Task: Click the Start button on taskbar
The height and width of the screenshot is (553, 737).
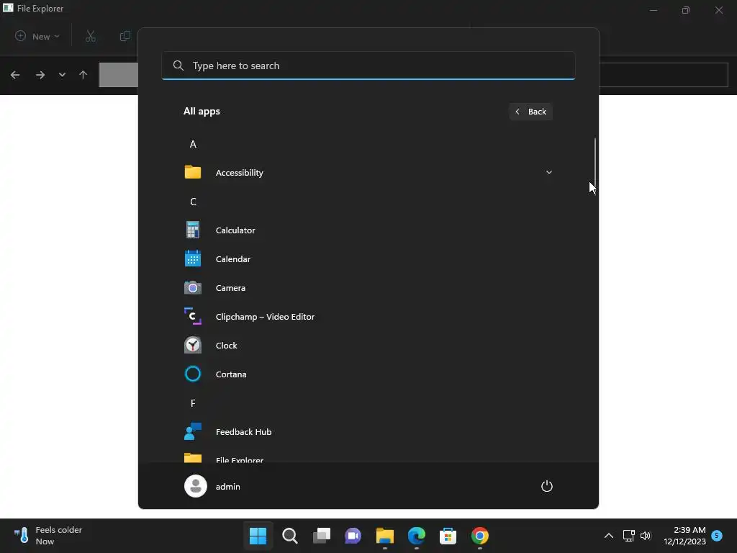Action: (x=258, y=536)
